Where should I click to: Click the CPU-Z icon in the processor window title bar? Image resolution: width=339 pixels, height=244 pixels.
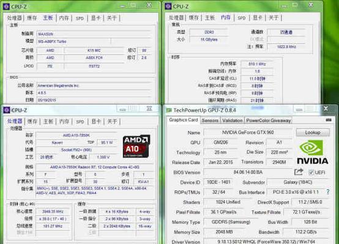tap(7, 110)
